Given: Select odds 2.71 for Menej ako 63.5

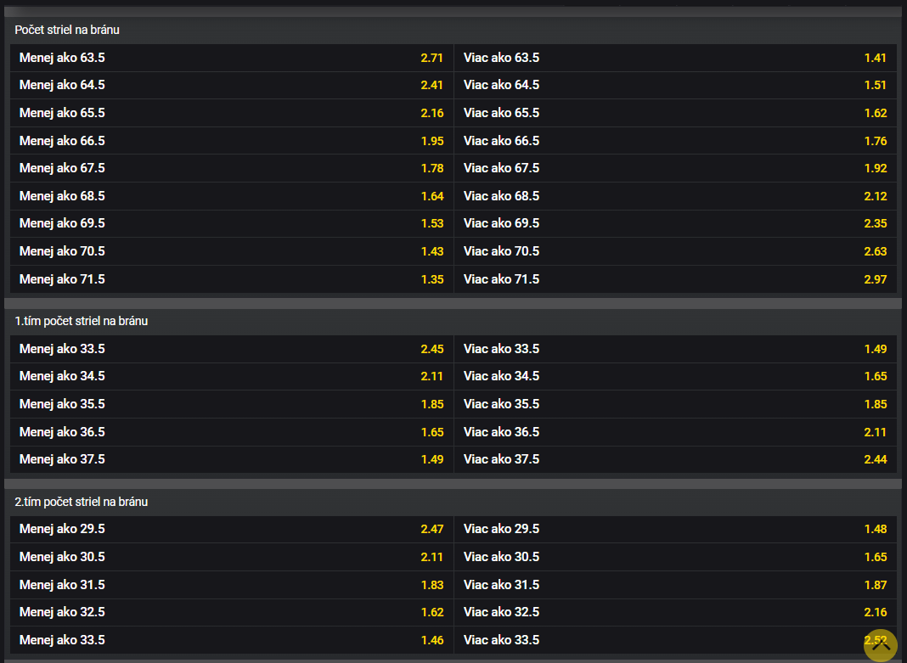Looking at the screenshot, I should [x=231, y=57].
